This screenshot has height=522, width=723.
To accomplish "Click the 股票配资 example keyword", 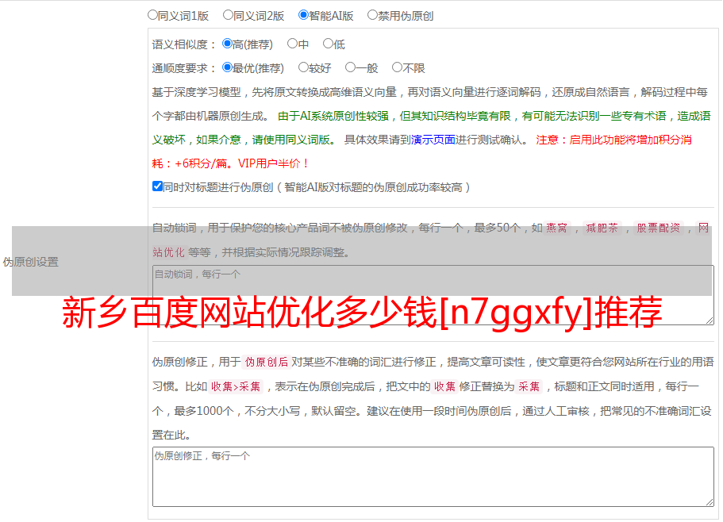I will point(659,228).
